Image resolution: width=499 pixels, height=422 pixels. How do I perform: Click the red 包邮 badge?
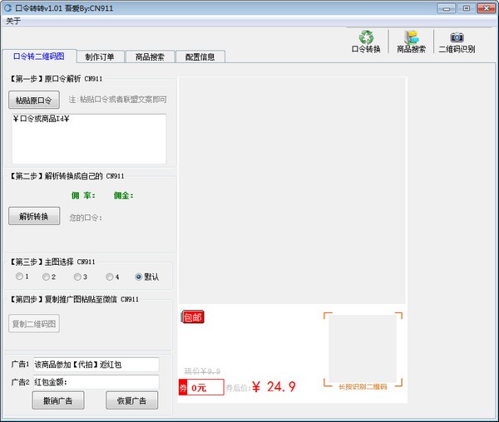tap(193, 316)
